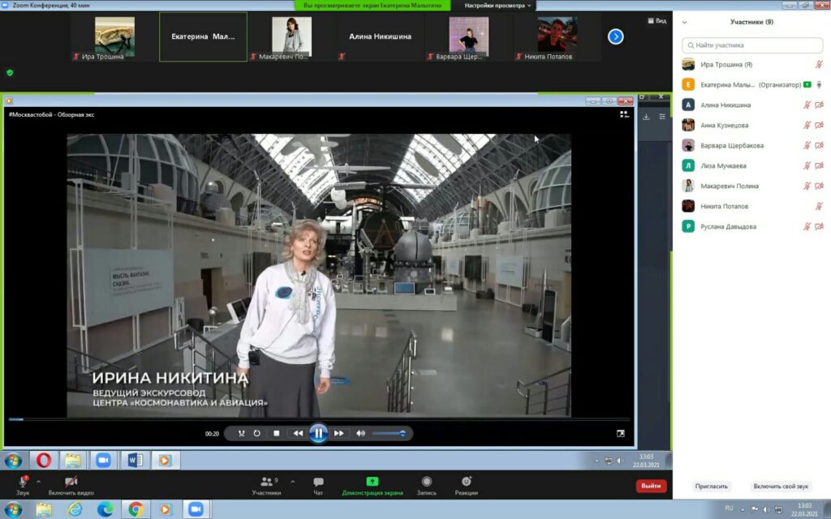
Task: Show next participant thumbnails with blue arrow
Action: click(x=615, y=36)
